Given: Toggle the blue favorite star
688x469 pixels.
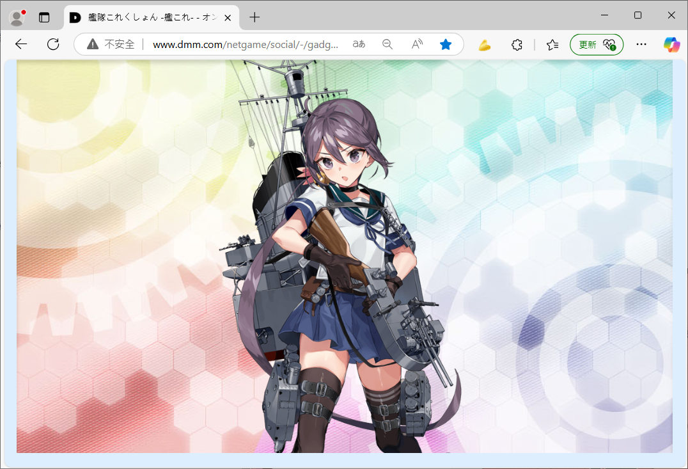Looking at the screenshot, I should point(446,44).
